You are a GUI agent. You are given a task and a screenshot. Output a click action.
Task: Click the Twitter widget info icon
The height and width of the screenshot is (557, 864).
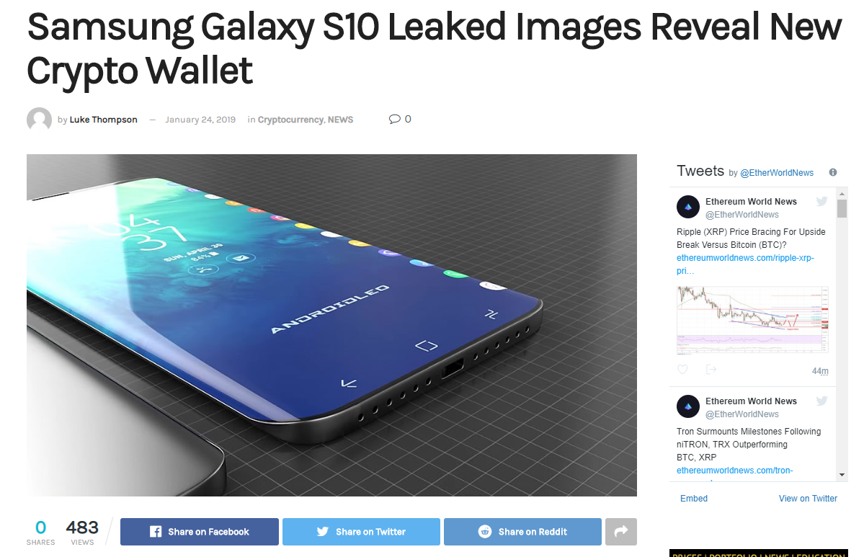(x=832, y=172)
